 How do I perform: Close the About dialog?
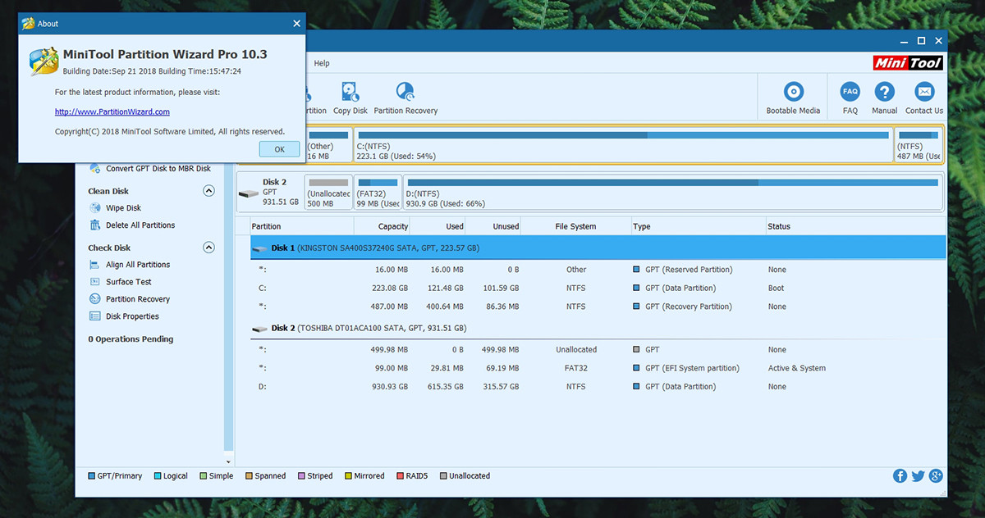point(297,24)
